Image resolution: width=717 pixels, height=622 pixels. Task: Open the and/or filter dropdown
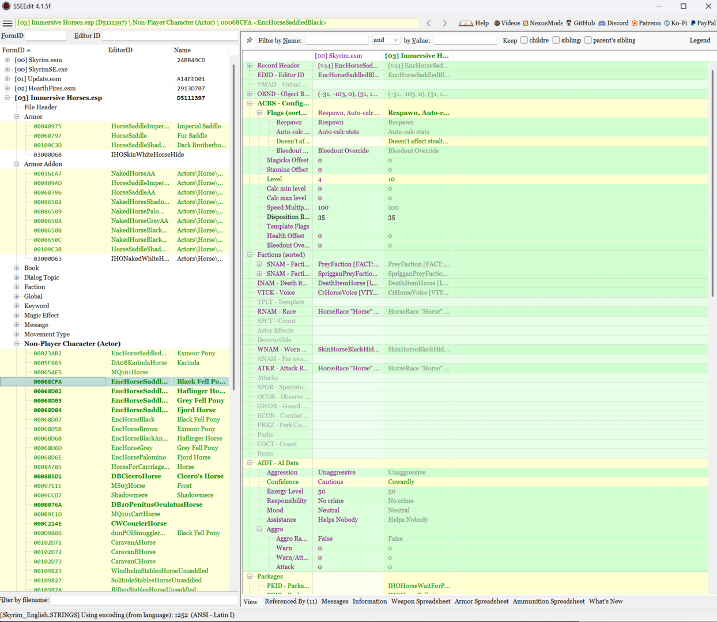coord(386,40)
